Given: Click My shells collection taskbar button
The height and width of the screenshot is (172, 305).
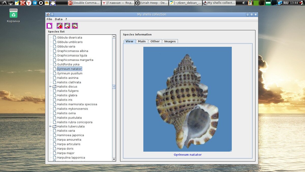Looking at the screenshot, I should pyautogui.click(x=219, y=3).
